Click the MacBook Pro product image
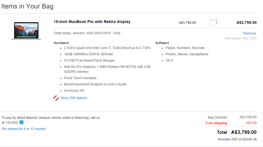 pyautogui.click(x=26, y=31)
